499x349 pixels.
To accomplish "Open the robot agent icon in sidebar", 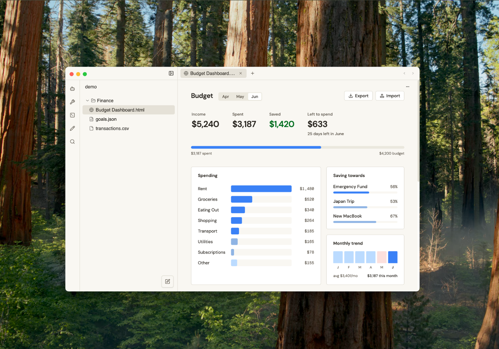I will [x=72, y=89].
